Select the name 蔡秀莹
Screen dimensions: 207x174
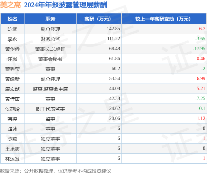(12, 69)
